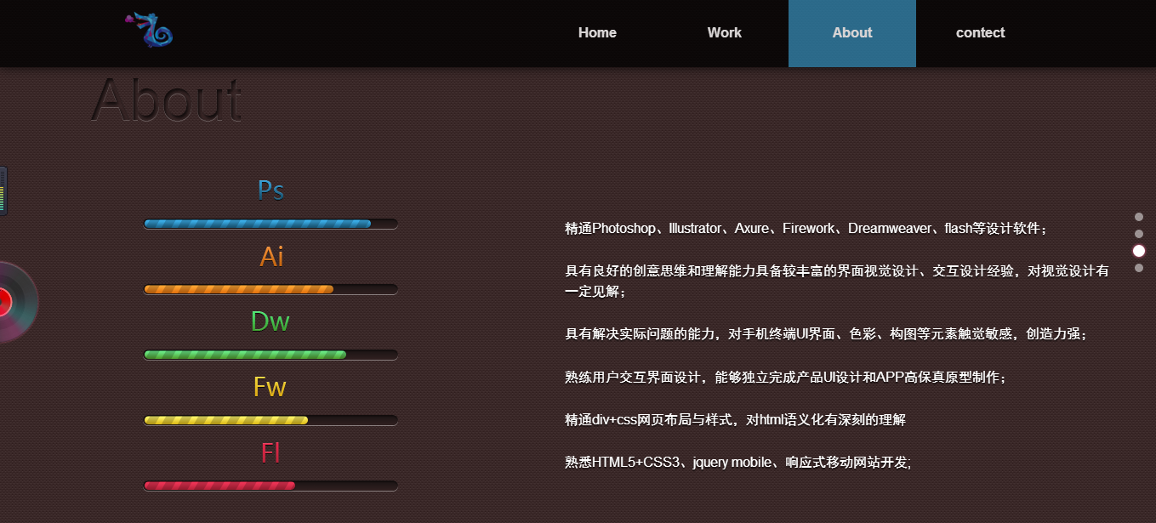
Task: Click the paragraph starting 具有良好的创意思维
Action: tap(837, 281)
